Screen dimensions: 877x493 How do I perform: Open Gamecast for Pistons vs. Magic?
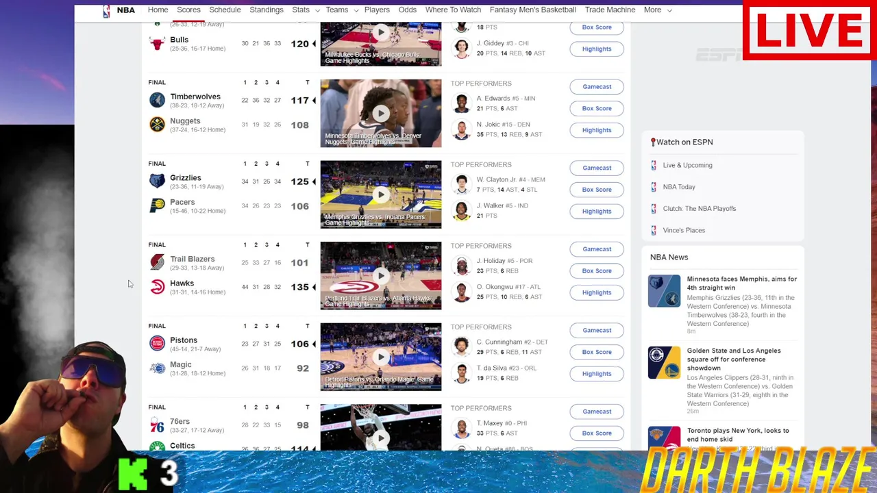(x=597, y=330)
